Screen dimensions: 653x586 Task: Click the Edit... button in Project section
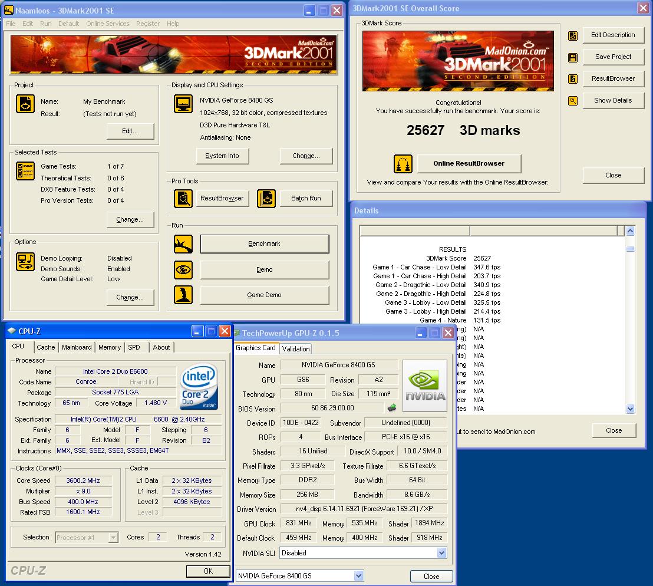(x=130, y=131)
